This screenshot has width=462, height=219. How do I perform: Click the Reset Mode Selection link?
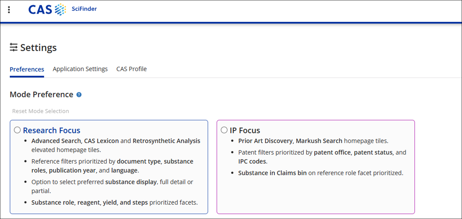[x=40, y=111]
